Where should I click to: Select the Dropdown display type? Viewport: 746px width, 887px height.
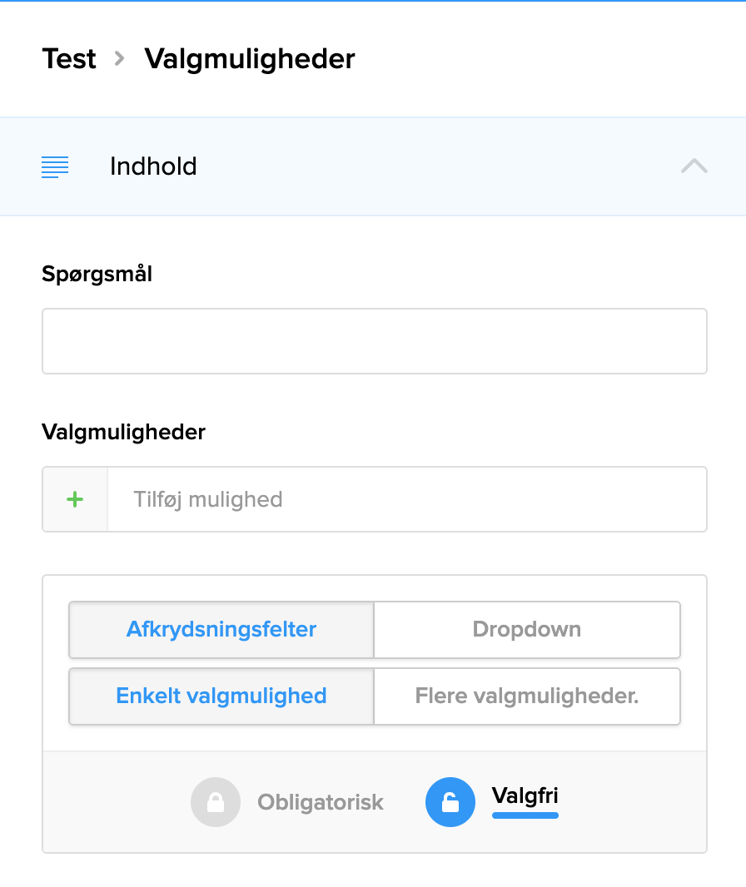click(526, 630)
